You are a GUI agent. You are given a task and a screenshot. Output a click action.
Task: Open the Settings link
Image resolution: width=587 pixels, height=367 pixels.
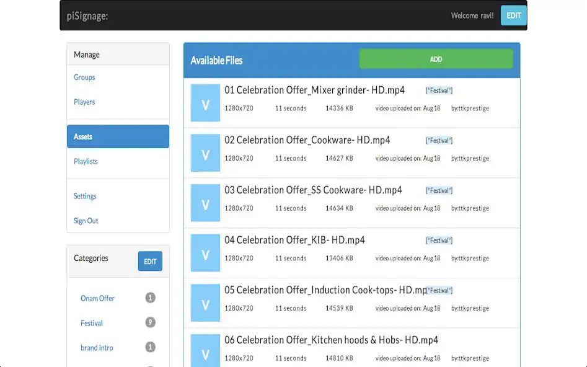coord(85,196)
